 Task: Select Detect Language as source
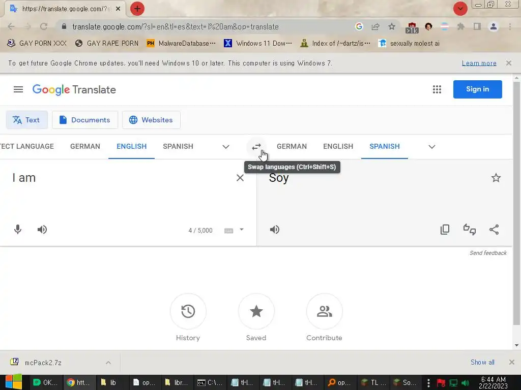(27, 146)
